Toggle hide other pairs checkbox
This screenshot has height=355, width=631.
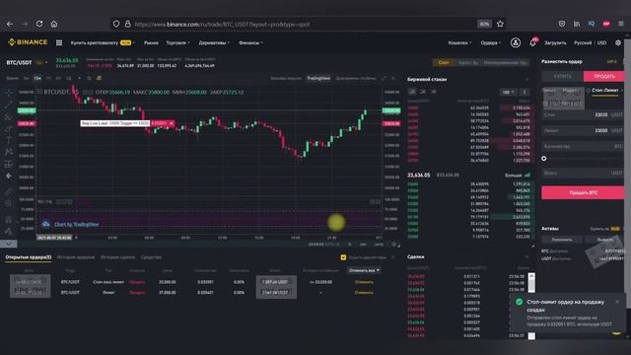point(343,257)
